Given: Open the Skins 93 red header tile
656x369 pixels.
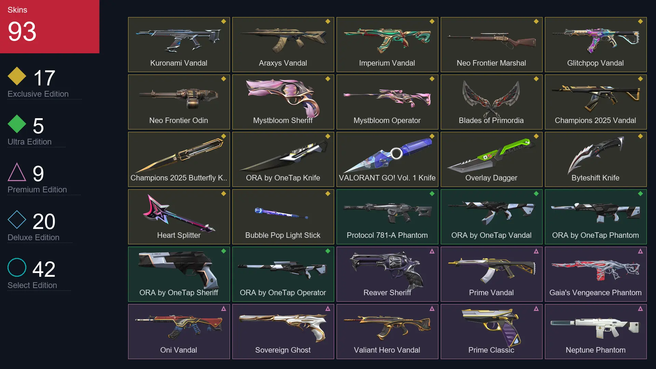Looking at the screenshot, I should point(50,27).
